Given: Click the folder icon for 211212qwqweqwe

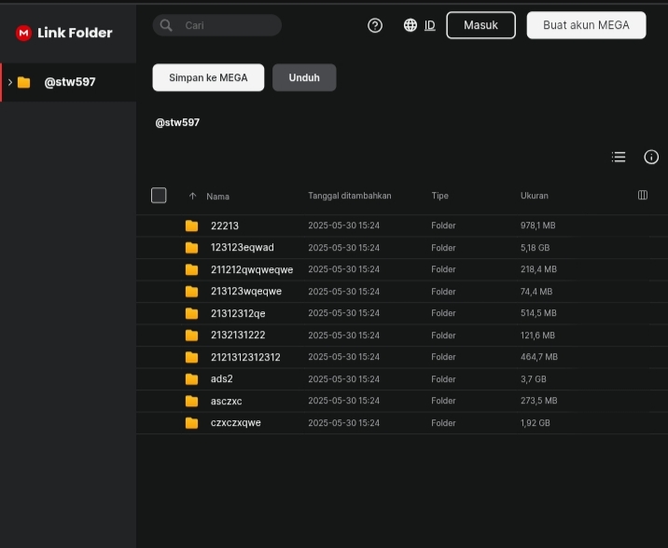Looking at the screenshot, I should pyautogui.click(x=191, y=269).
